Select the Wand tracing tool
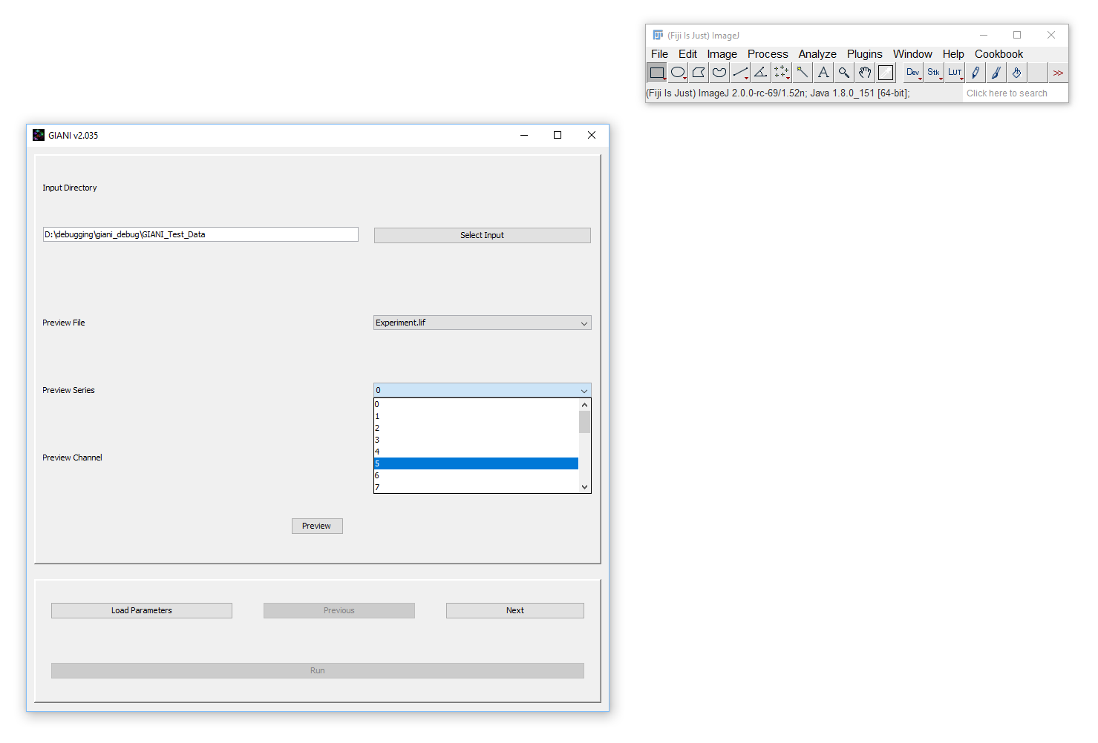The width and height of the screenshot is (1098, 743). (803, 73)
